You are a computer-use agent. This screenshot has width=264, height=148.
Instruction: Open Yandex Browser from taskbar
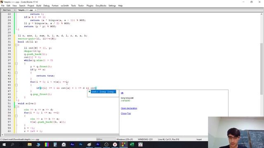[x=115, y=144]
